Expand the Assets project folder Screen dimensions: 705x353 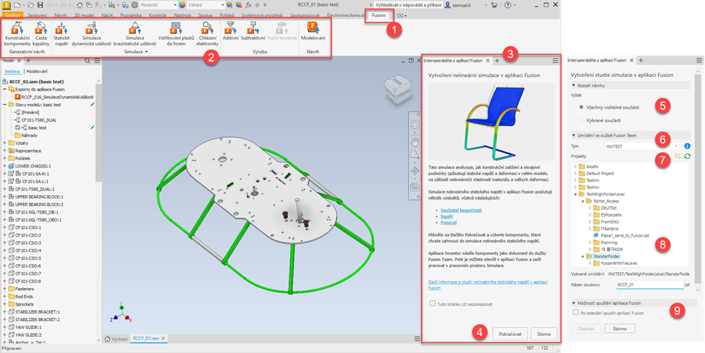pyautogui.click(x=576, y=167)
